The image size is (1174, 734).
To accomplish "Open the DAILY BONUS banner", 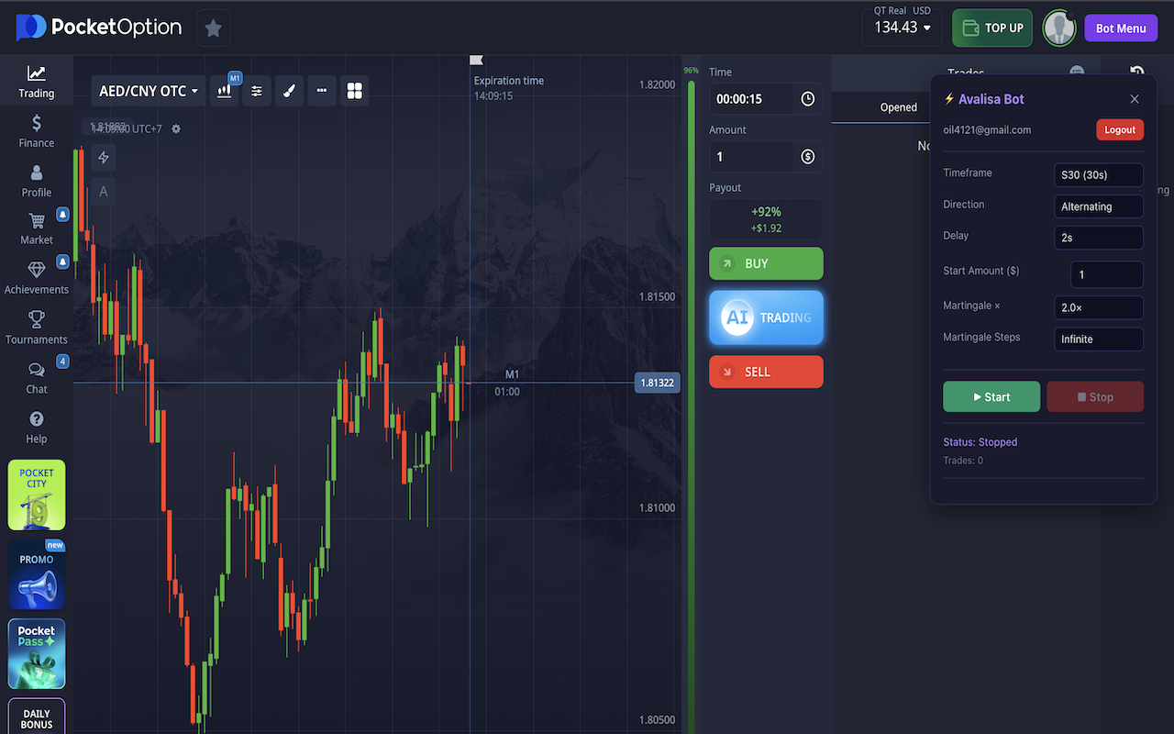I will click(37, 717).
